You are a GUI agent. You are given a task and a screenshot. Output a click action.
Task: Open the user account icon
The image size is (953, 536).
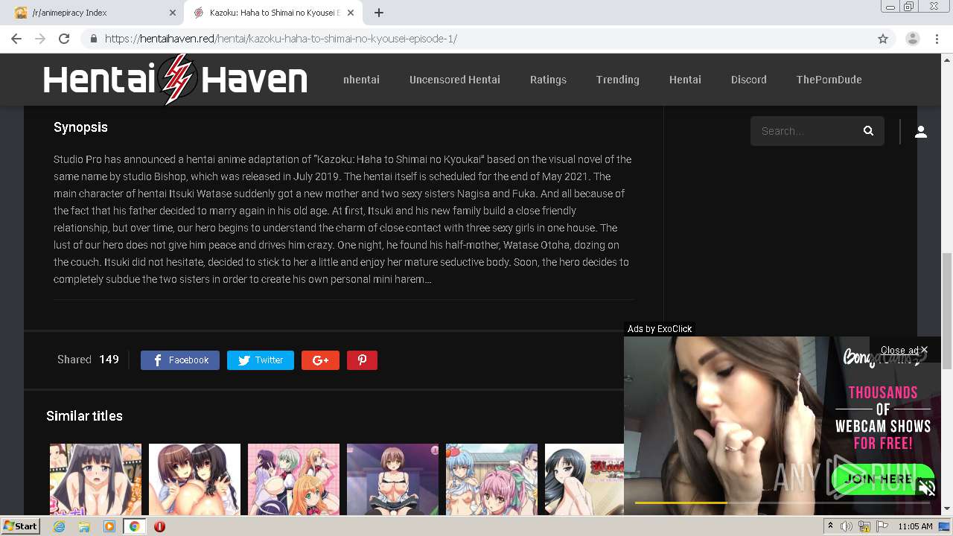pos(921,132)
